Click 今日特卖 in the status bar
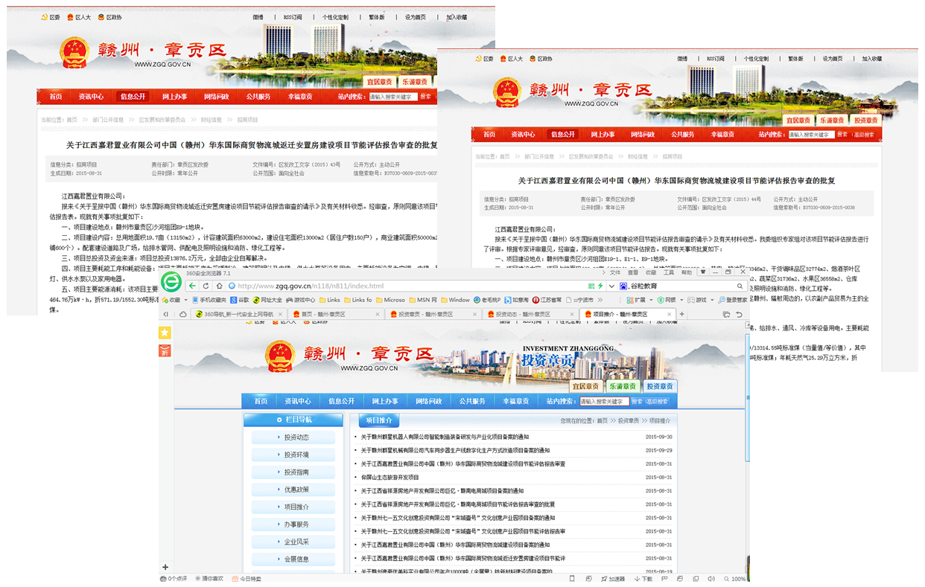Image resolution: width=925 pixels, height=587 pixels. 247,579
